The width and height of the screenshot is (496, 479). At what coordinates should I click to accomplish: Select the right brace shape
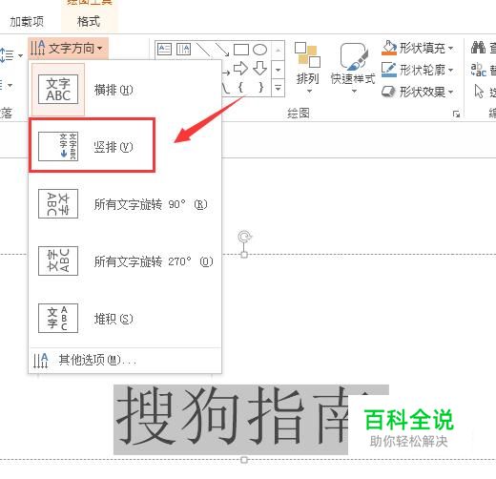pos(260,87)
